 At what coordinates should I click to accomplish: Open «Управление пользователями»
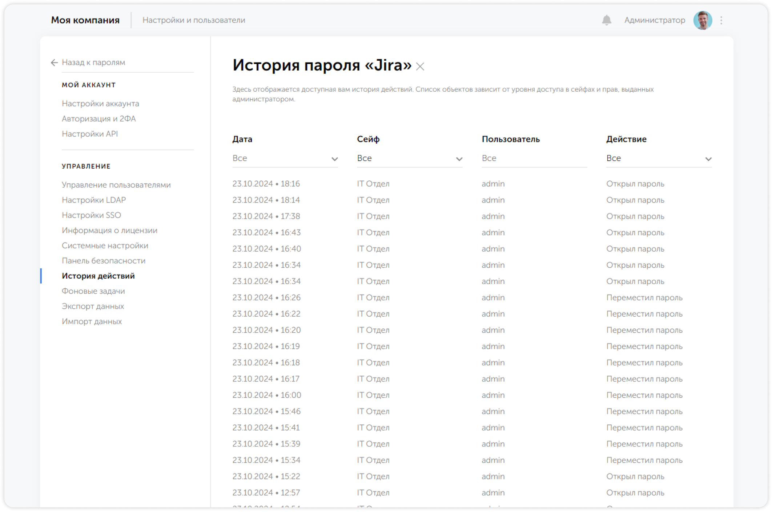pyautogui.click(x=116, y=185)
